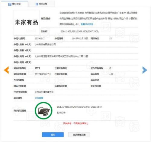The width and height of the screenshot is (151, 142).
Task: Click the 商品/服务 label
Action: click(46, 19)
